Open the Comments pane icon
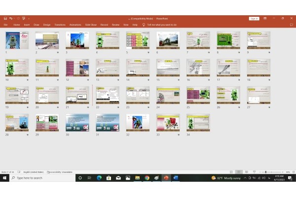This screenshot has width=296, height=197. pos(292,25)
